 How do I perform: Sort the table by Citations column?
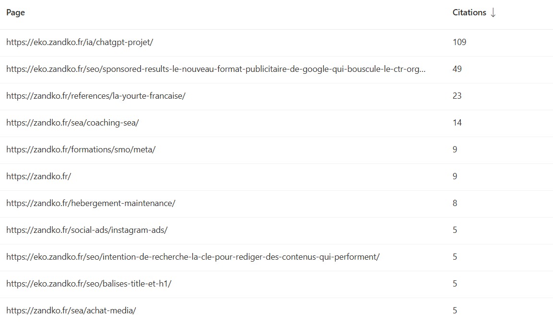469,12
